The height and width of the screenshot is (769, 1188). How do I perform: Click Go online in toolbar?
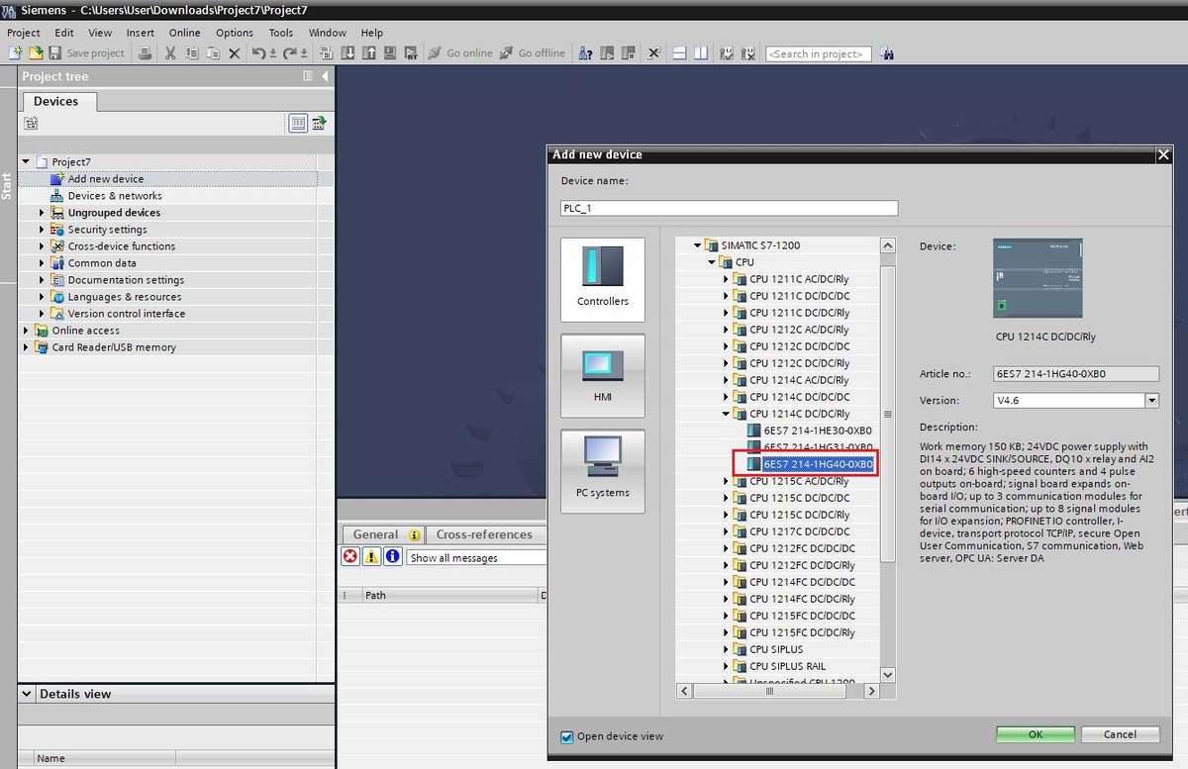[460, 53]
